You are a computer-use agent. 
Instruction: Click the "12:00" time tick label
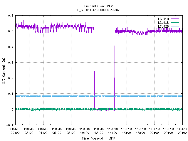pyautogui.click(x=99, y=133)
